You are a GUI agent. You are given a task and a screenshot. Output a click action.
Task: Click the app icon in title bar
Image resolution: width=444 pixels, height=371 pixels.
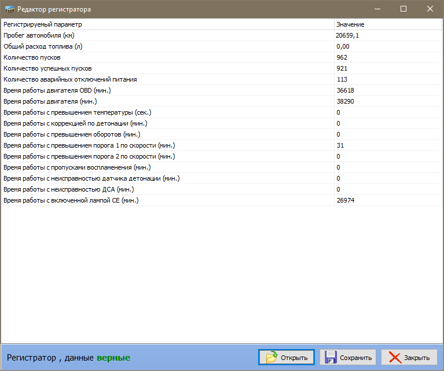pyautogui.click(x=9, y=9)
